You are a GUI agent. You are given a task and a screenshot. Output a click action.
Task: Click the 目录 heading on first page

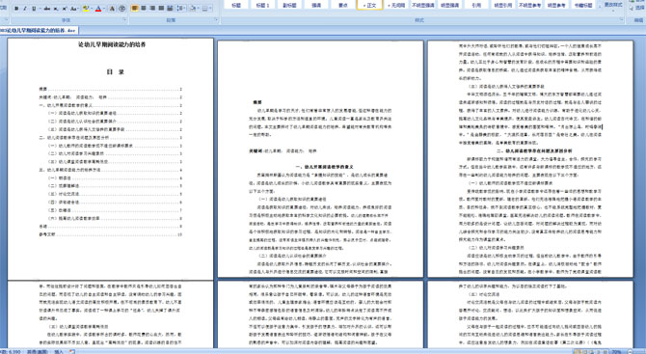116,71
